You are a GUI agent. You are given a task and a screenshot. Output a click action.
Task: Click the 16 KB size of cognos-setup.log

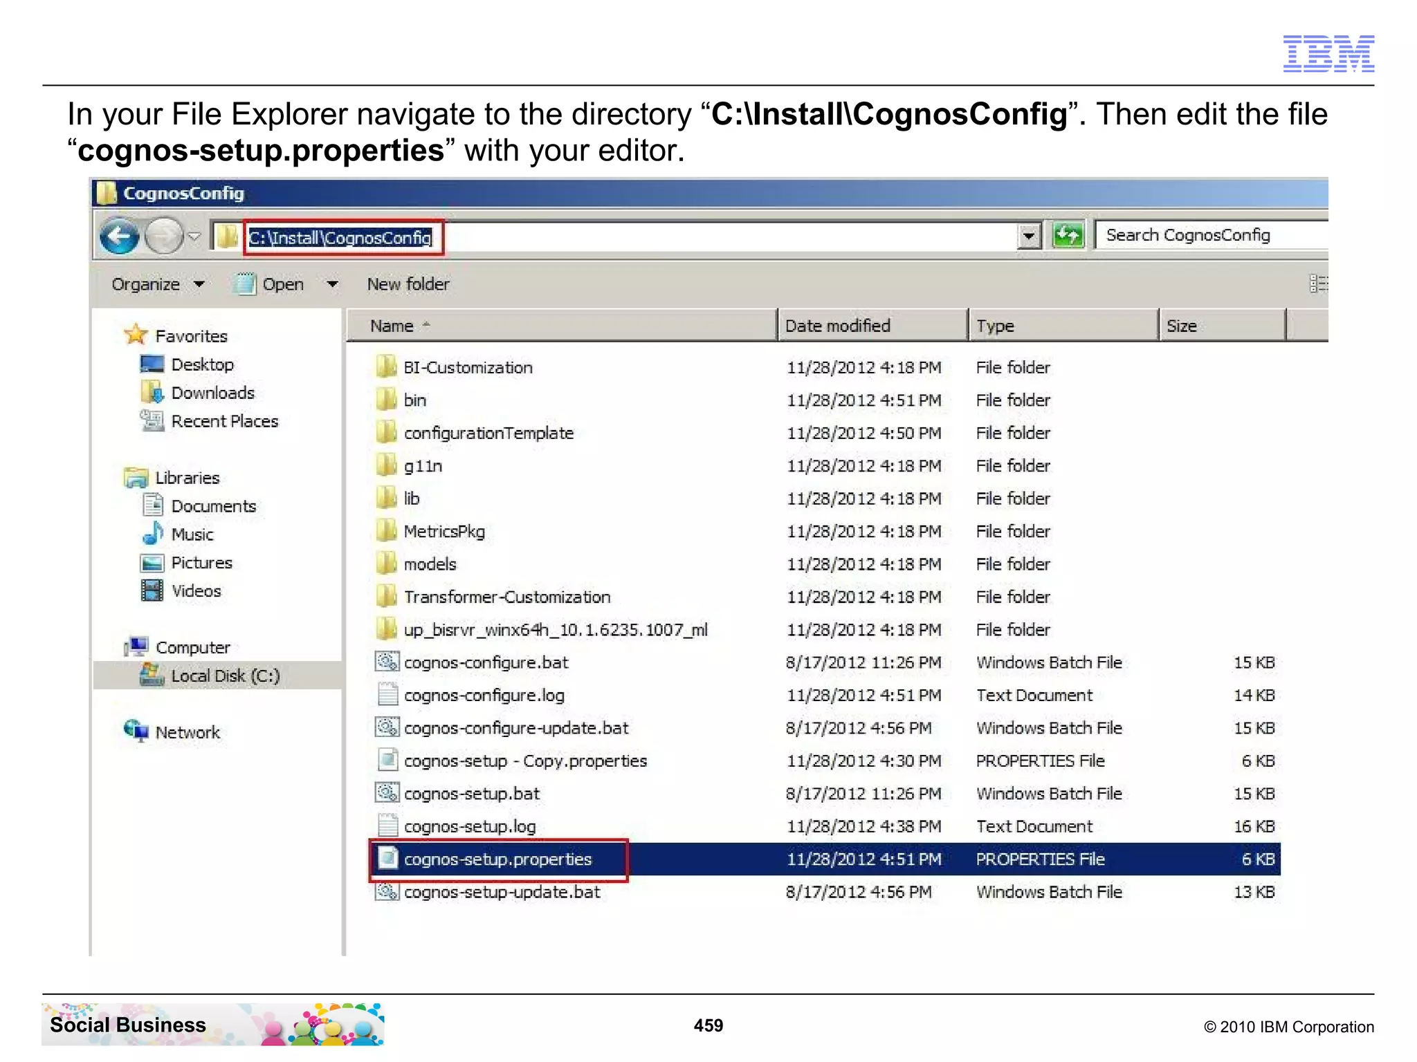coord(1254,826)
